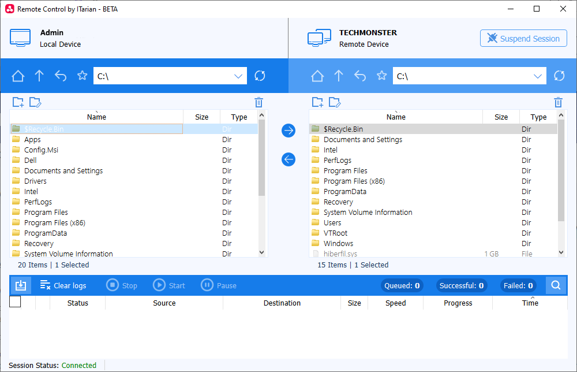Click the transfer log download icon
This screenshot has height=372, width=577.
(x=21, y=285)
